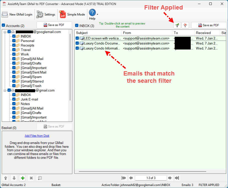Click the apply filter funnel icon
The width and height of the screenshot is (228, 188).
tap(177, 25)
